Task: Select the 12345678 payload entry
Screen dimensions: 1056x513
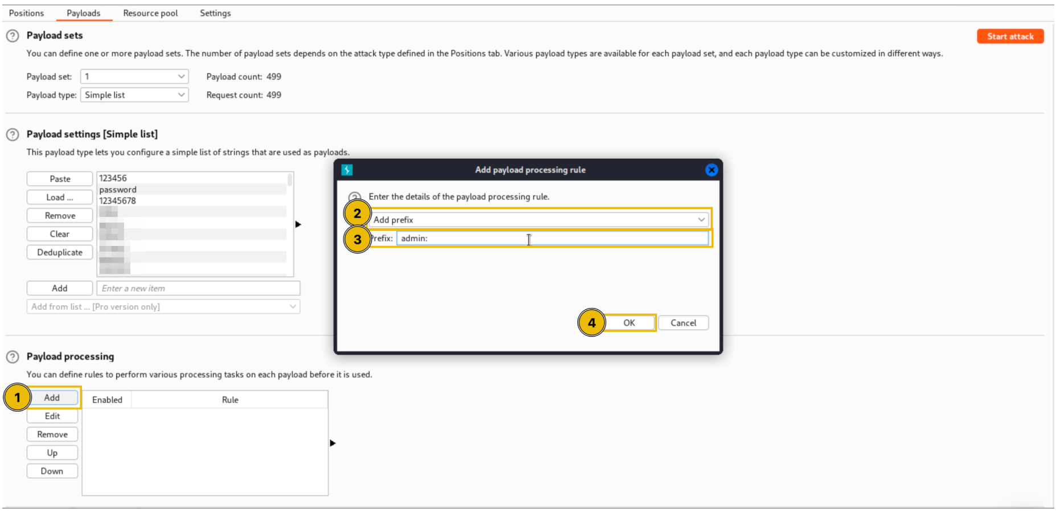Action: 192,201
